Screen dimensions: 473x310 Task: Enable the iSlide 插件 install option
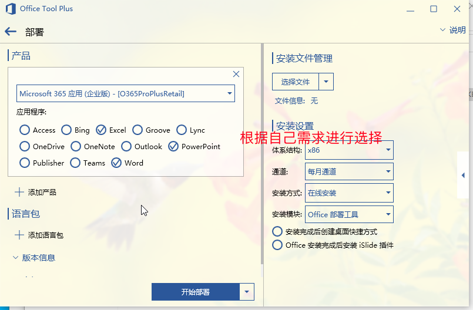pyautogui.click(x=277, y=245)
